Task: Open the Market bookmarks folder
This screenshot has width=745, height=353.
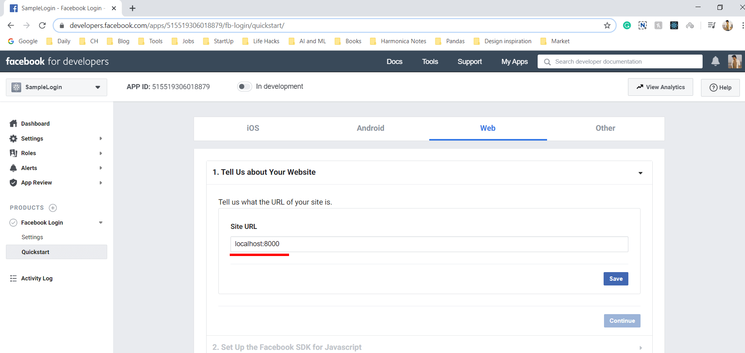Action: (x=555, y=41)
